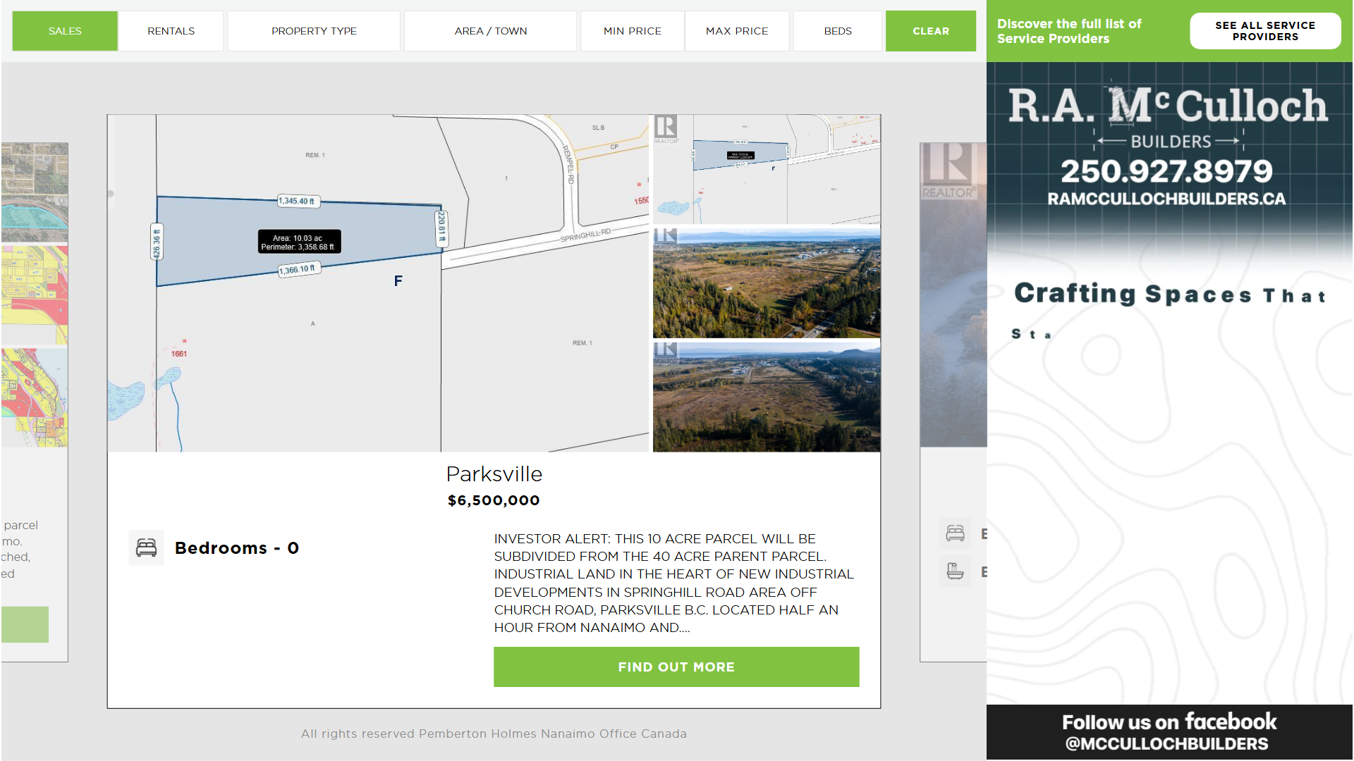Expand the Area / Town dropdown

(491, 31)
